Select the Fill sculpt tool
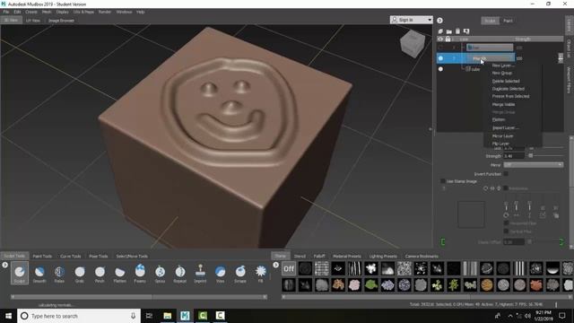Image resolution: width=574 pixels, height=323 pixels. [260, 273]
